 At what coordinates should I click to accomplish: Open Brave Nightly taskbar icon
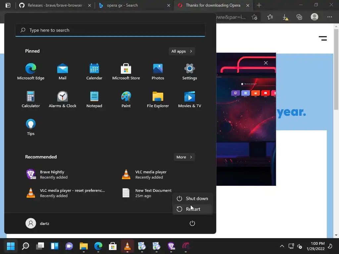coord(171,246)
